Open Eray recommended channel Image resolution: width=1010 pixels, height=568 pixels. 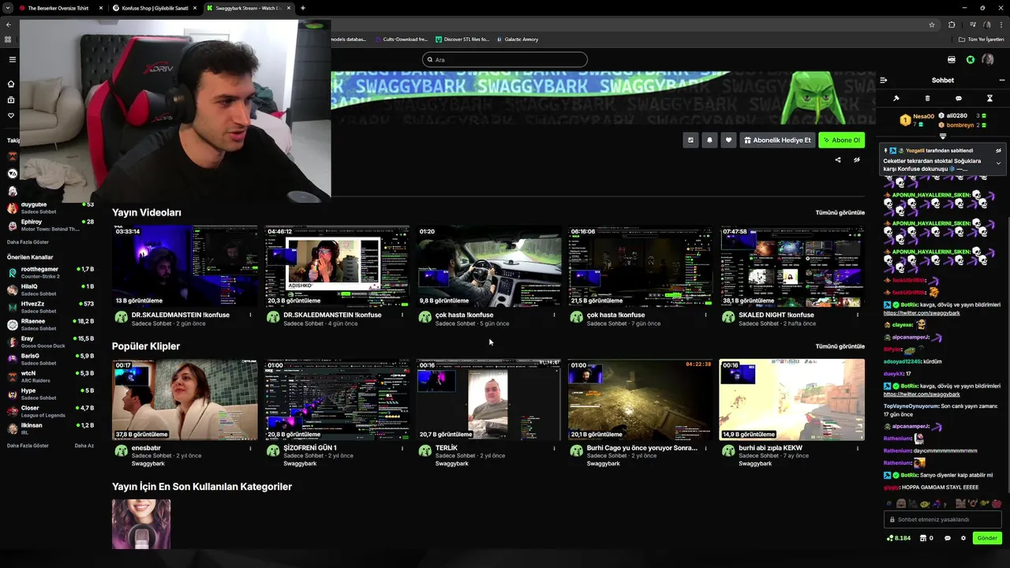pyautogui.click(x=50, y=342)
